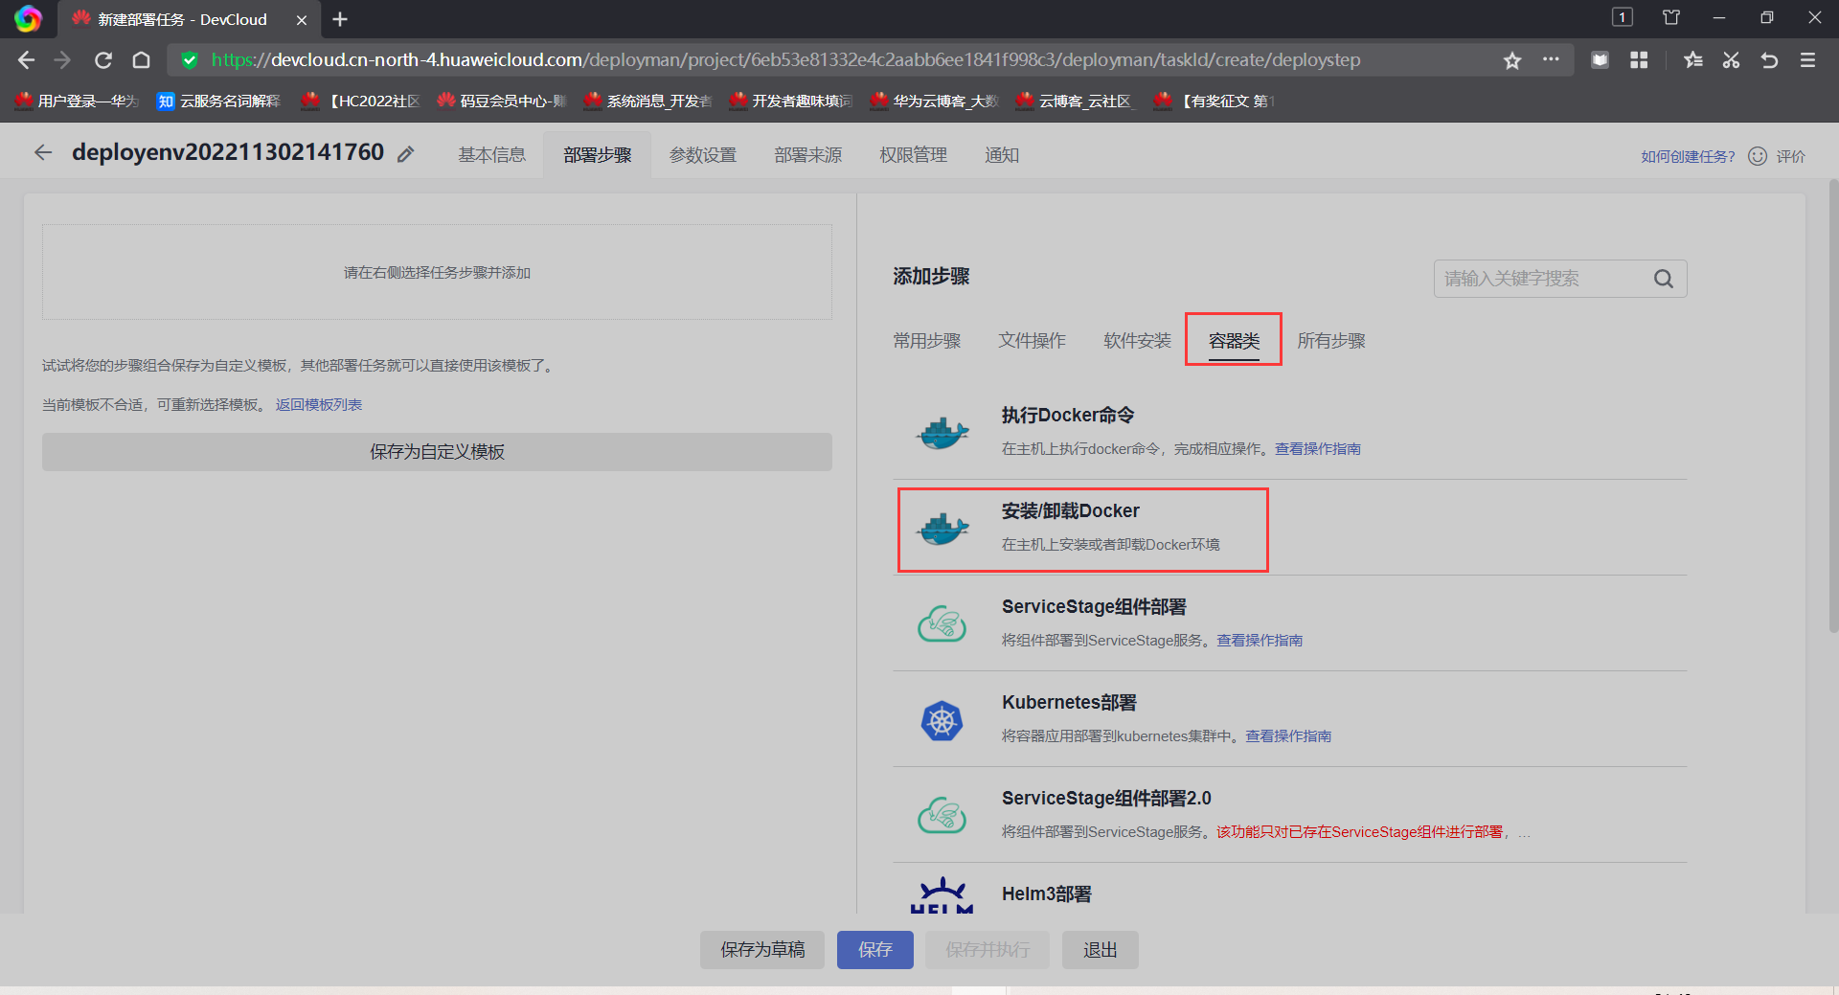
Task: Click the browser back arrow
Action: point(26,60)
